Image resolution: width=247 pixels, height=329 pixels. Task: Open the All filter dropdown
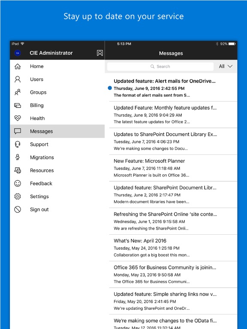click(x=226, y=66)
